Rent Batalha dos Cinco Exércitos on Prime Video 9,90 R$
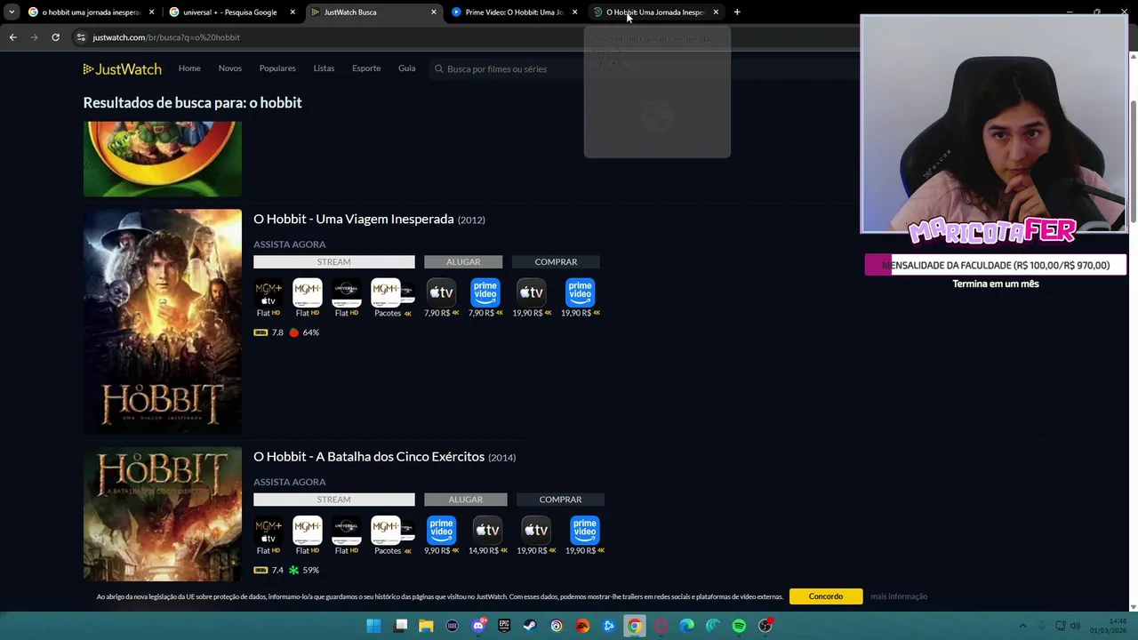 441,530
